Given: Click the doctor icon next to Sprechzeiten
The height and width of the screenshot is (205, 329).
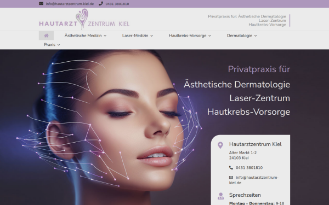Looking at the screenshot, I should tap(220, 196).
